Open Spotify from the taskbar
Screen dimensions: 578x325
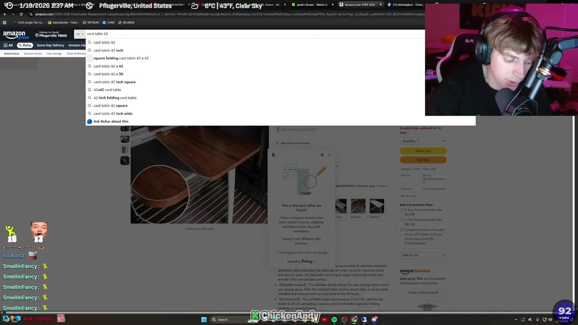coord(334,320)
